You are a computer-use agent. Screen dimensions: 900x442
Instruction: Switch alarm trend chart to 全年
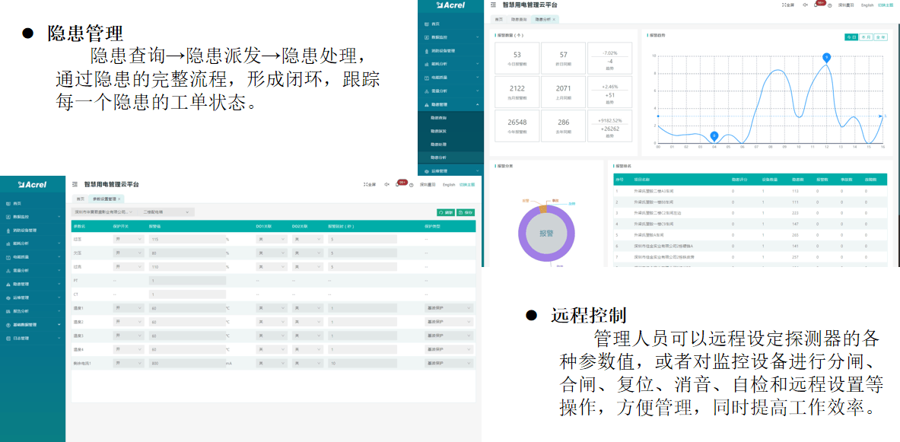pos(880,37)
